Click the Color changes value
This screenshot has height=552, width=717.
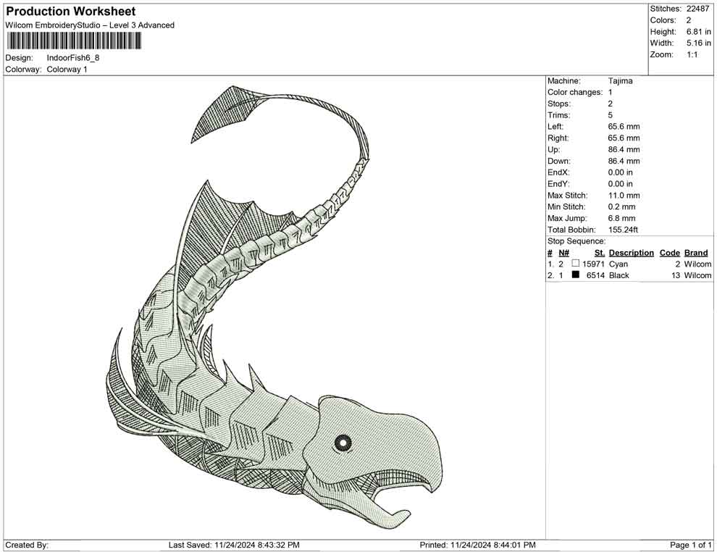coord(611,93)
